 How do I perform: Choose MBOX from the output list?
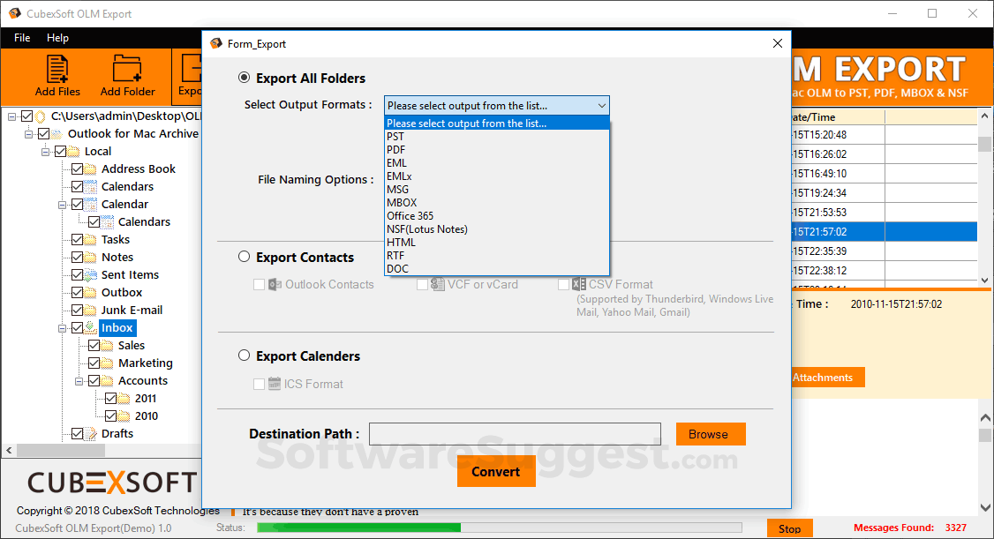(x=497, y=203)
